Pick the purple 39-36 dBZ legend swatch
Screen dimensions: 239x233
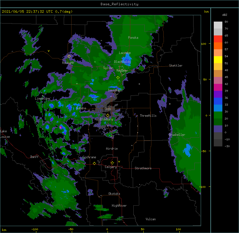218,94
